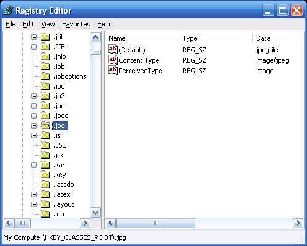Expand the .js key
Viewport: 307px width, 246px height.
34,135
